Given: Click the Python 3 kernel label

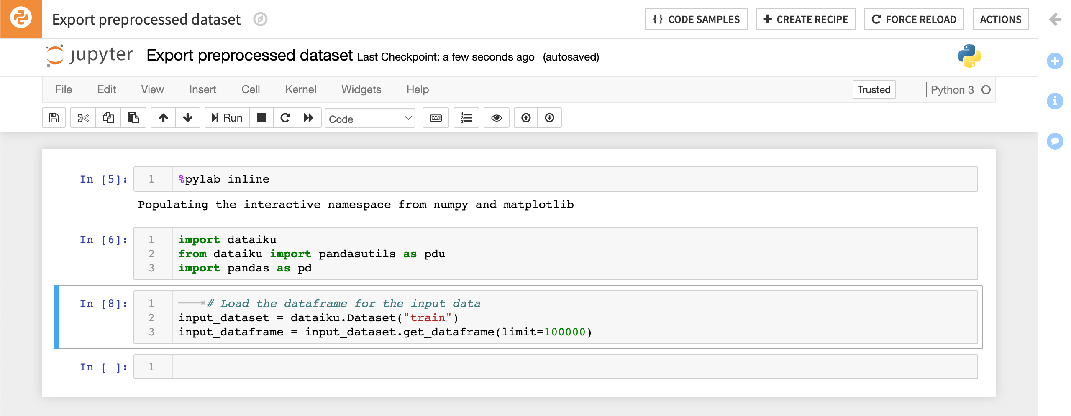Looking at the screenshot, I should pos(952,90).
